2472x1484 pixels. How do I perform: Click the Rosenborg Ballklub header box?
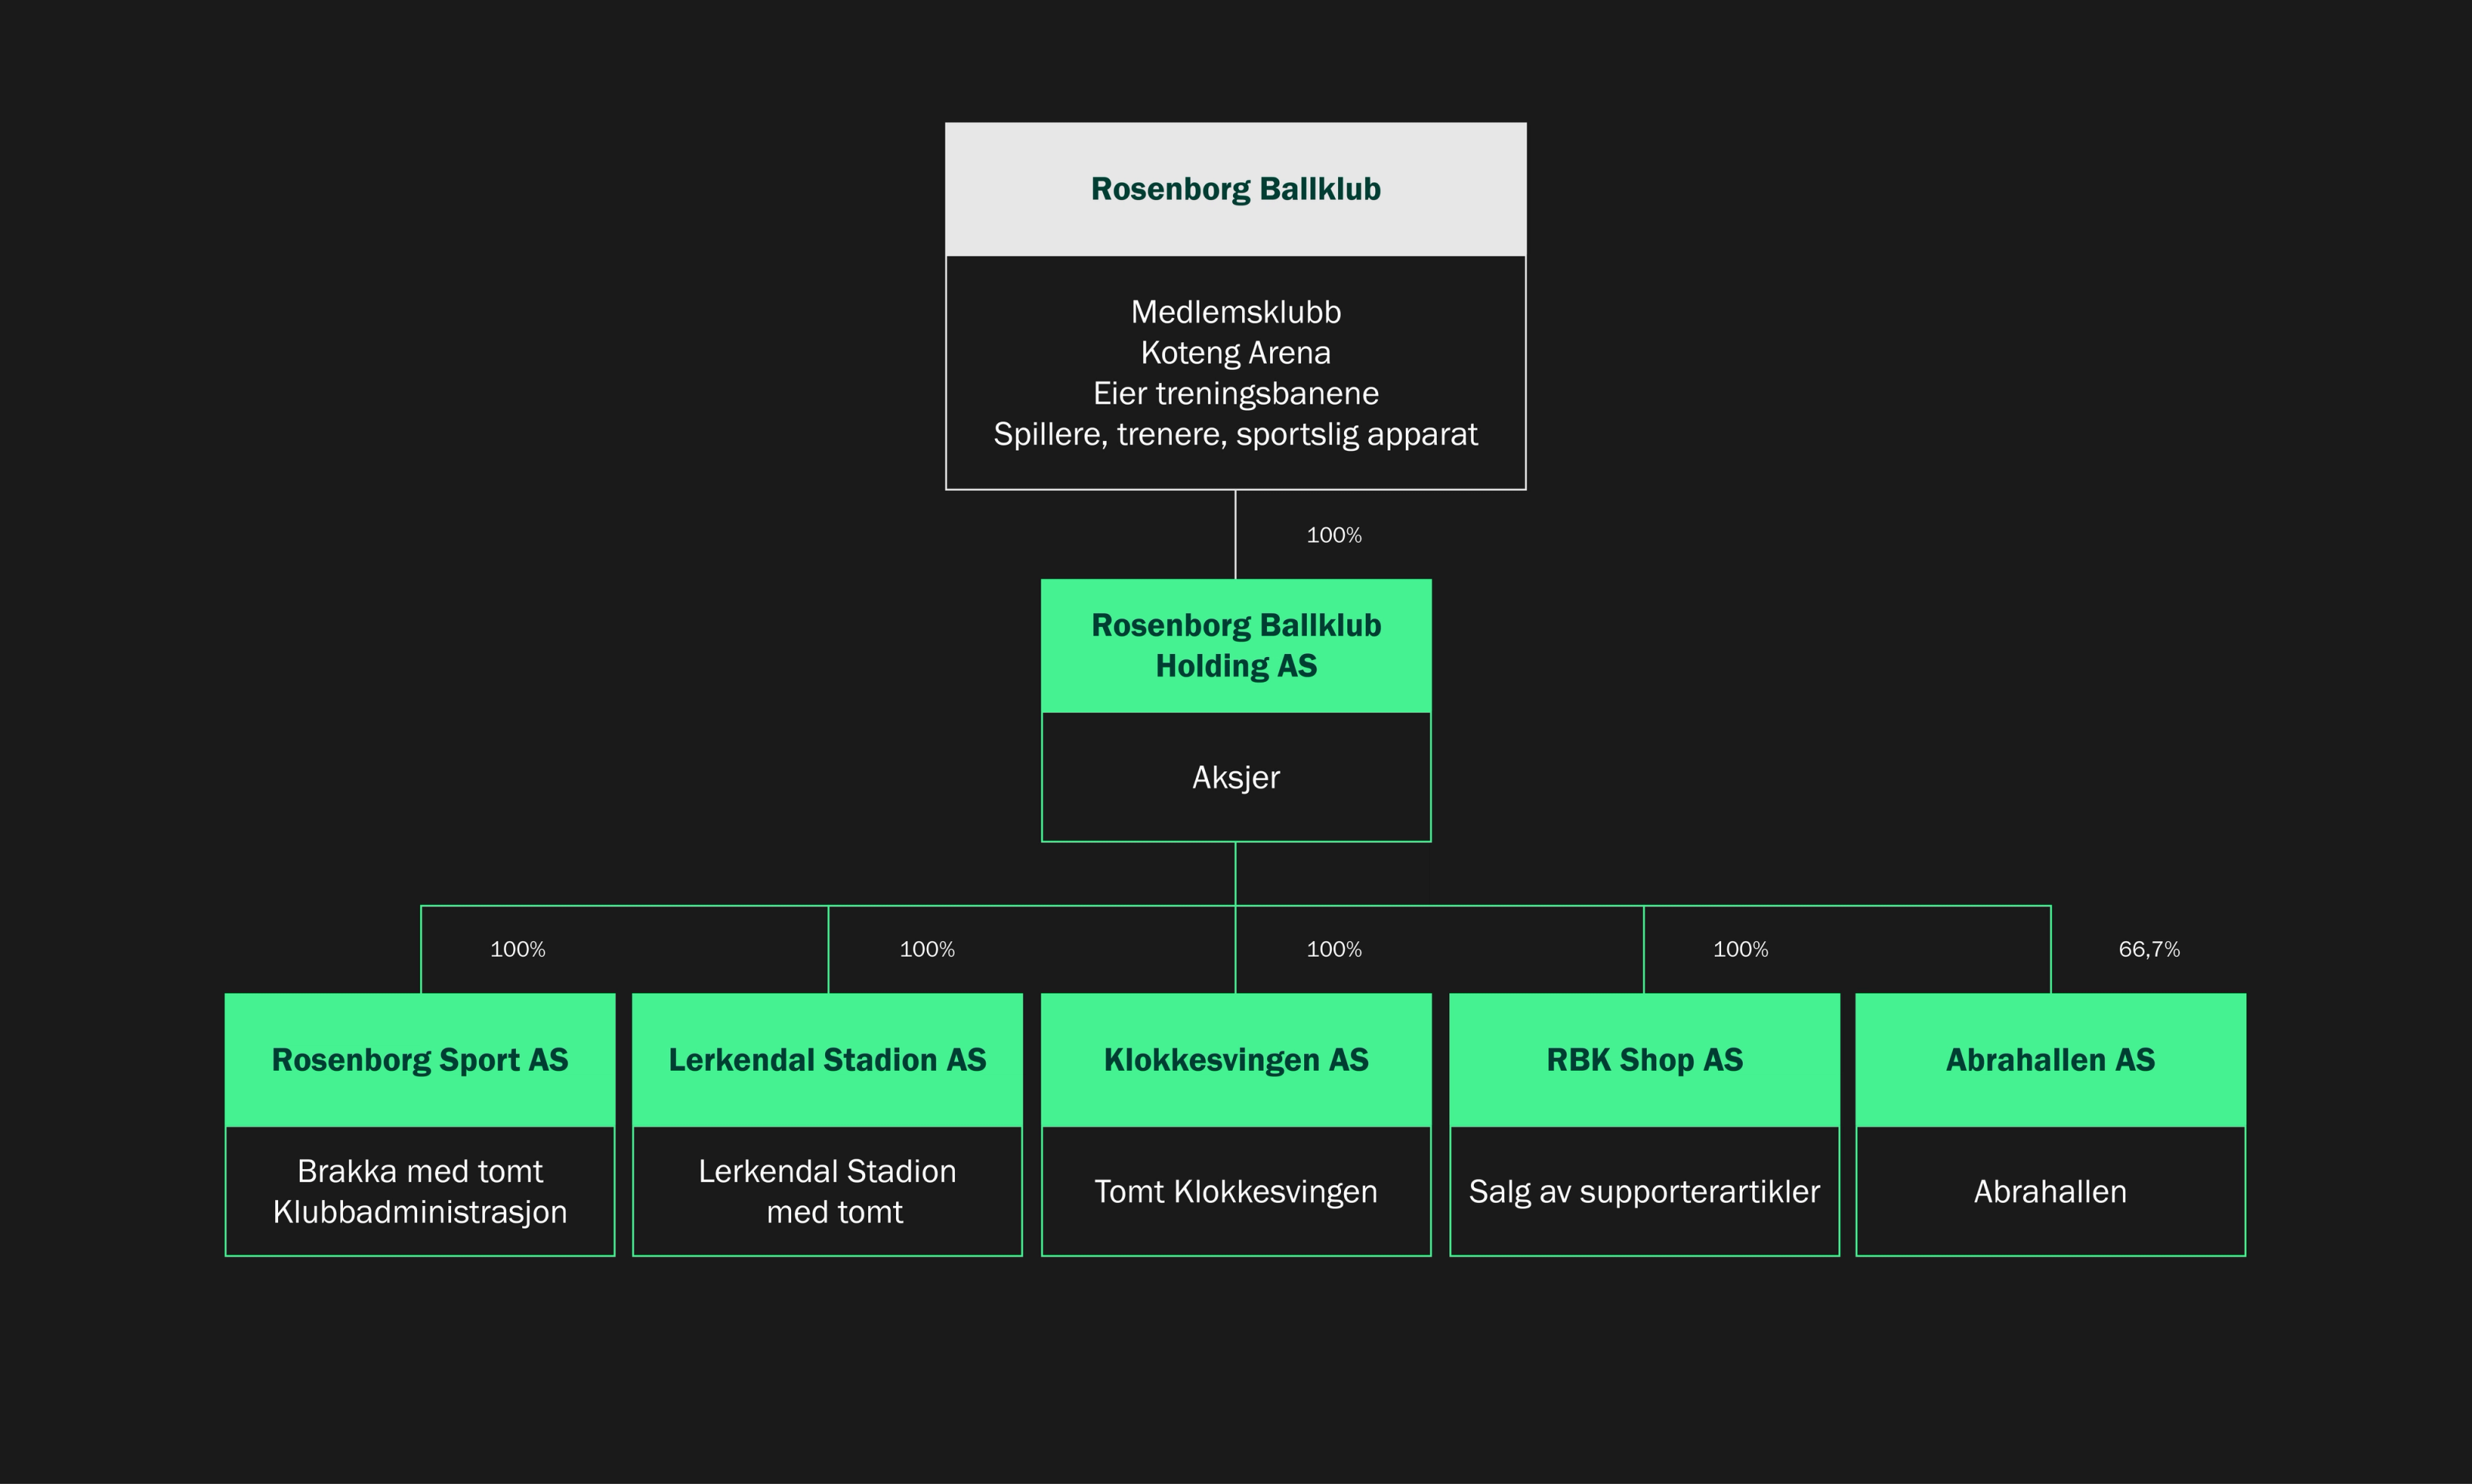point(1235,189)
